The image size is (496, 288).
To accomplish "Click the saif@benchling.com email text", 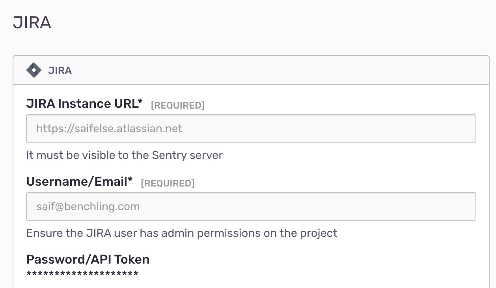I will [x=88, y=207].
